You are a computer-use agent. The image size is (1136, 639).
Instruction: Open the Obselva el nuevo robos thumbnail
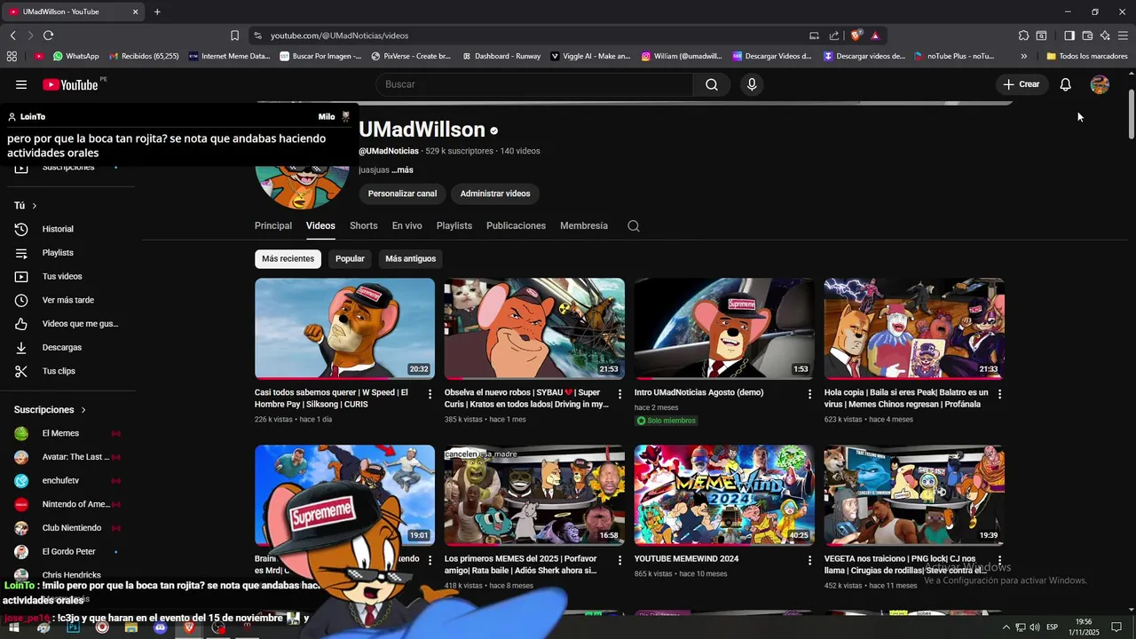coord(534,328)
